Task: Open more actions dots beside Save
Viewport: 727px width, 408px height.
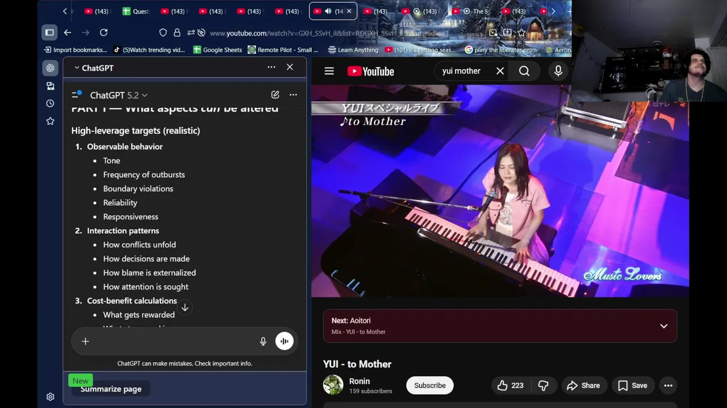Action: coord(668,385)
